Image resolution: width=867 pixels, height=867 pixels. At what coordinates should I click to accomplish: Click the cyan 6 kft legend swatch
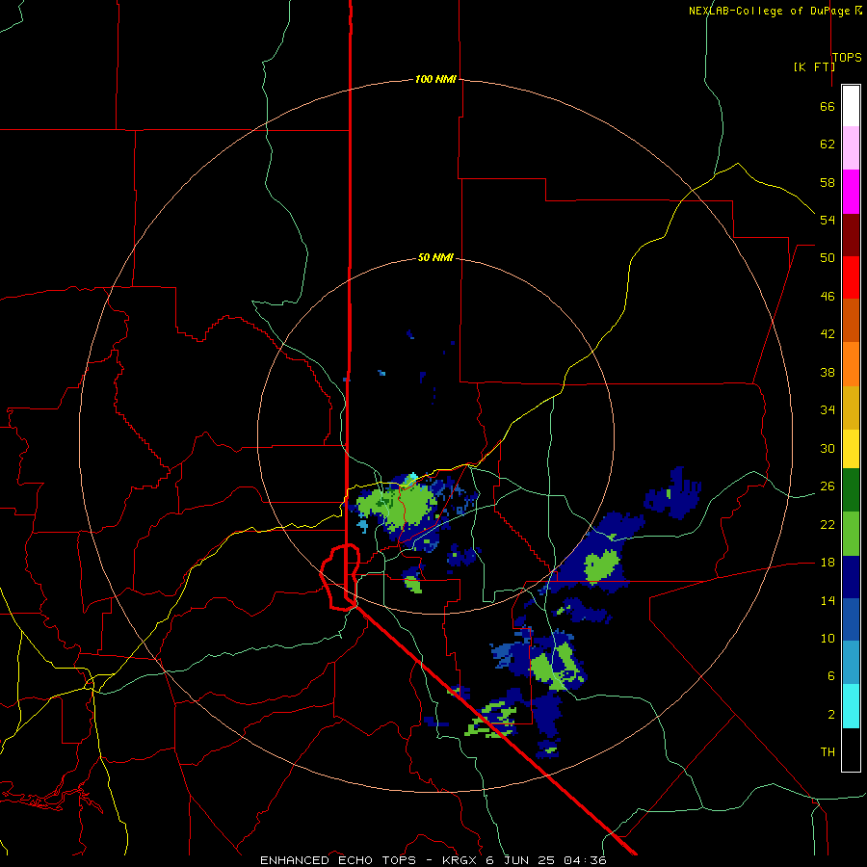point(851,706)
